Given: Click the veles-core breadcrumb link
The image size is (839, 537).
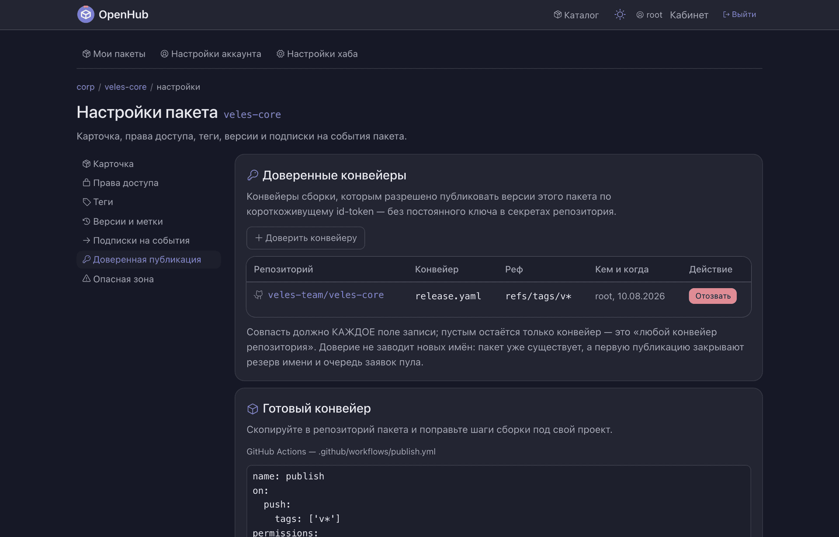Looking at the screenshot, I should pos(125,87).
